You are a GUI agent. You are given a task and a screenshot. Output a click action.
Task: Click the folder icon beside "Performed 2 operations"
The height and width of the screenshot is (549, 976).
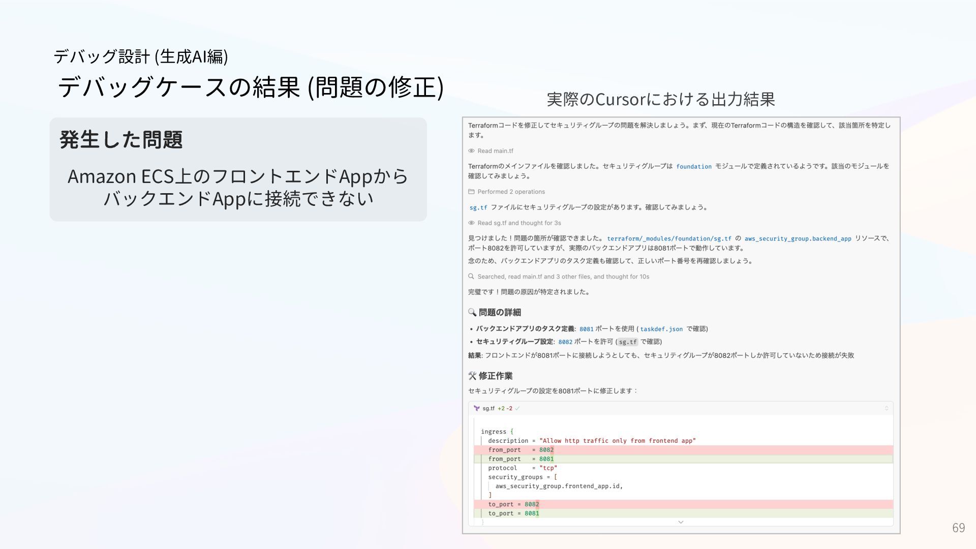471,192
